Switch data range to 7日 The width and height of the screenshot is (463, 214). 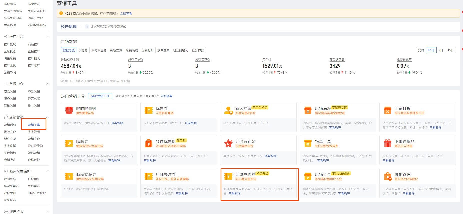point(441,50)
